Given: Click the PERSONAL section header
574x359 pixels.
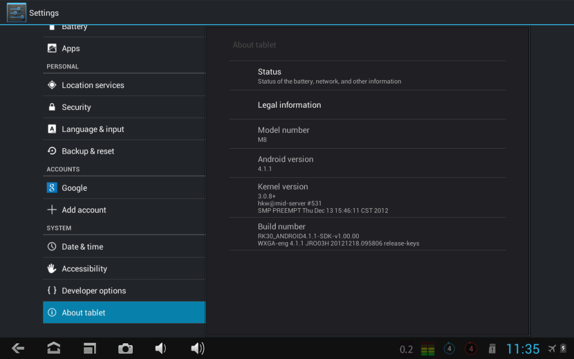Looking at the screenshot, I should 63,66.
